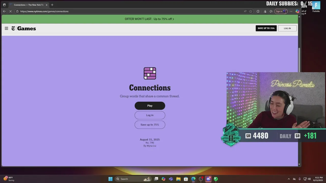
Task: Open File Explorer from the taskbar
Action: coord(178,179)
